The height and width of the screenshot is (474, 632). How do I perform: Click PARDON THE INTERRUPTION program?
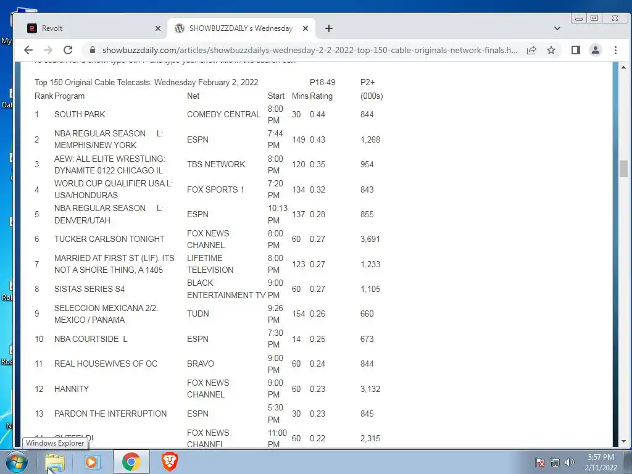(x=110, y=414)
